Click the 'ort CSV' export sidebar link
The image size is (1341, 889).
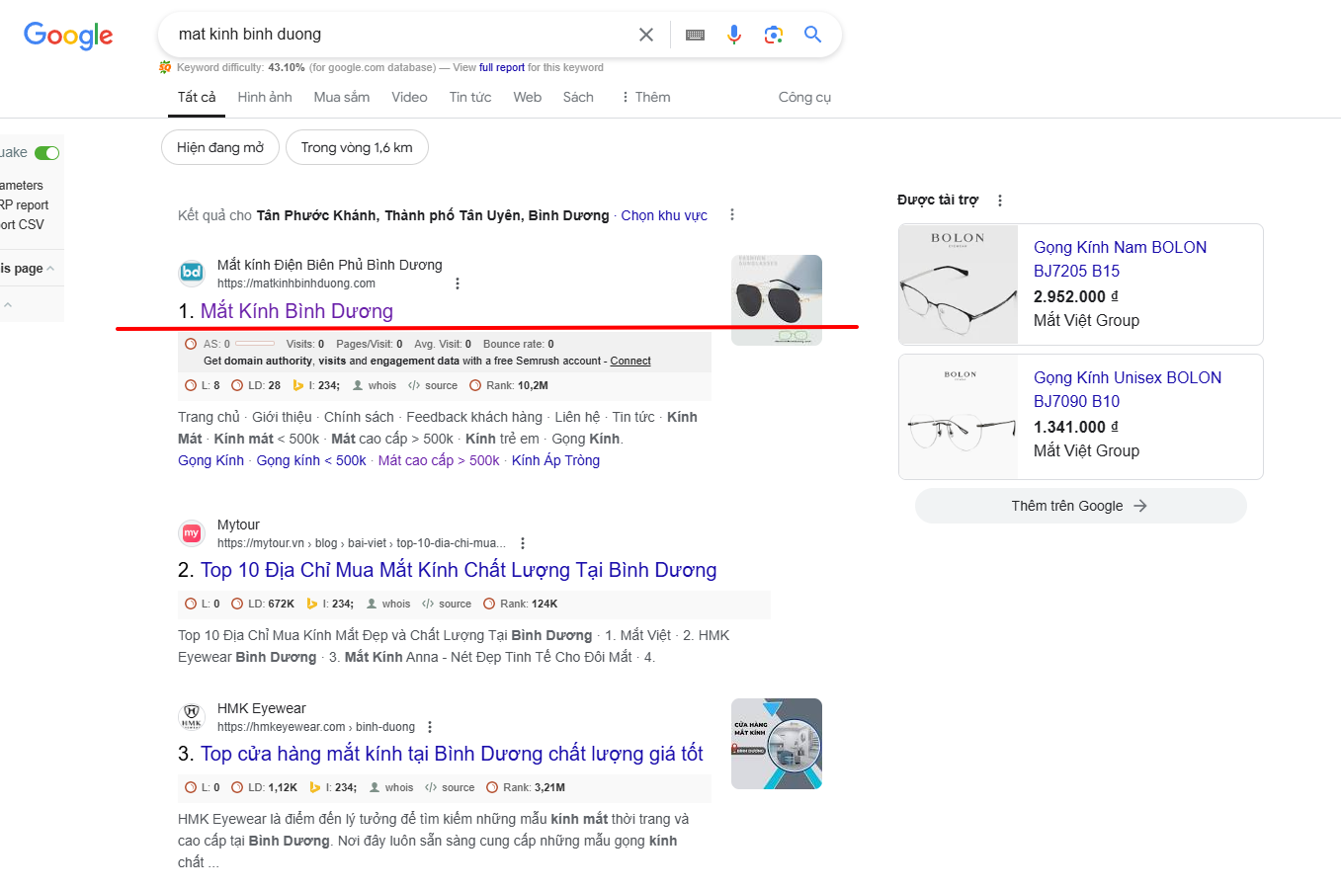22,224
